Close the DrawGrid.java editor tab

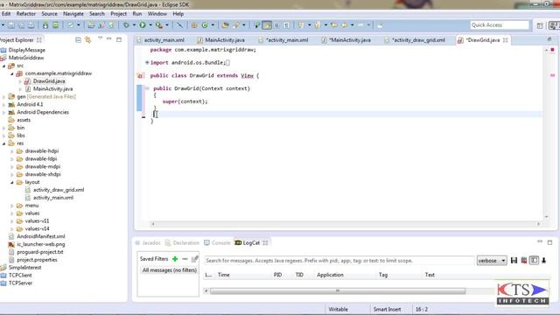[506, 40]
